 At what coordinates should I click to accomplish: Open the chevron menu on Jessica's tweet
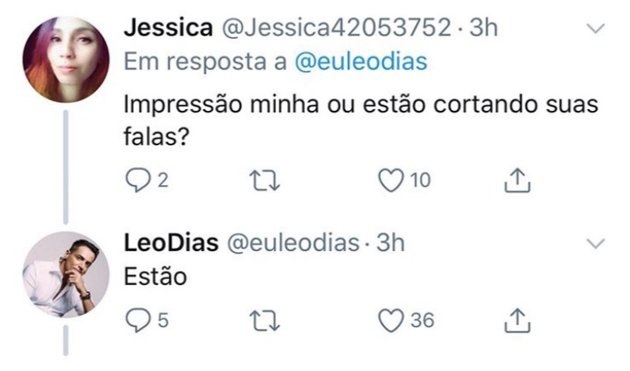595,30
